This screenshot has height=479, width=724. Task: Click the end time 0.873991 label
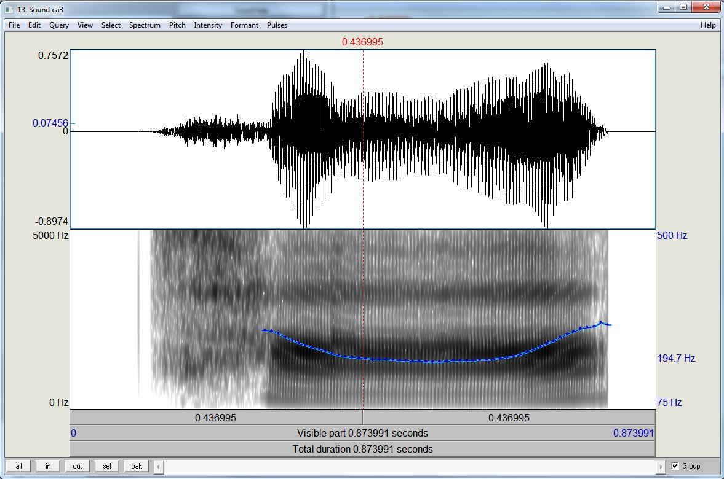[x=634, y=434]
